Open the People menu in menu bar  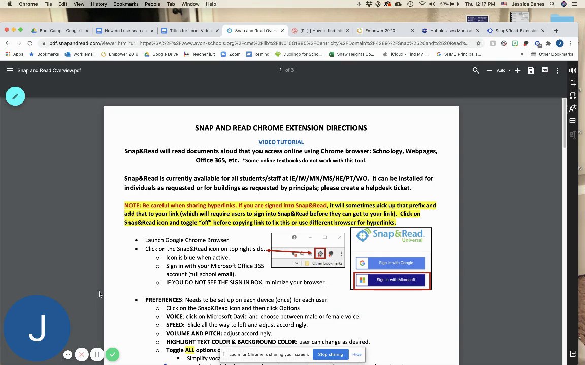pyautogui.click(x=152, y=4)
